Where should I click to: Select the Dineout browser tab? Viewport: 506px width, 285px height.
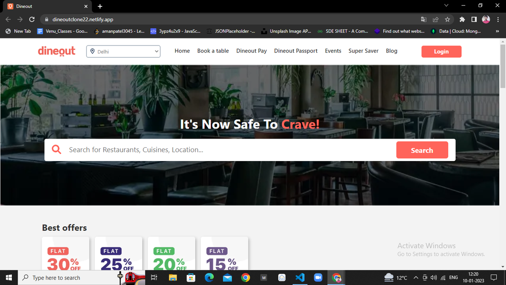47,6
